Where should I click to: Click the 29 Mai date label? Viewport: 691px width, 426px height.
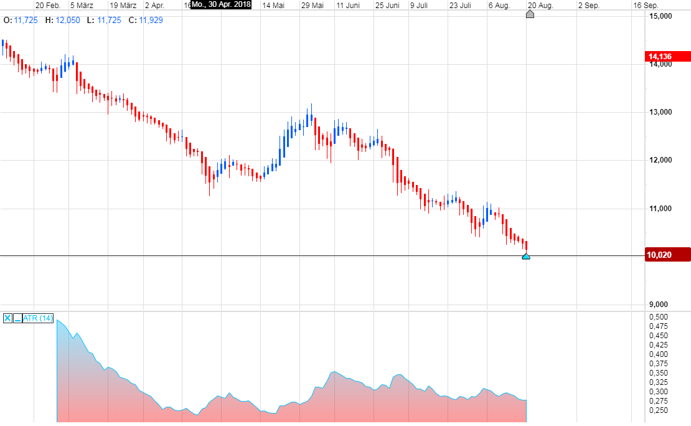click(313, 6)
